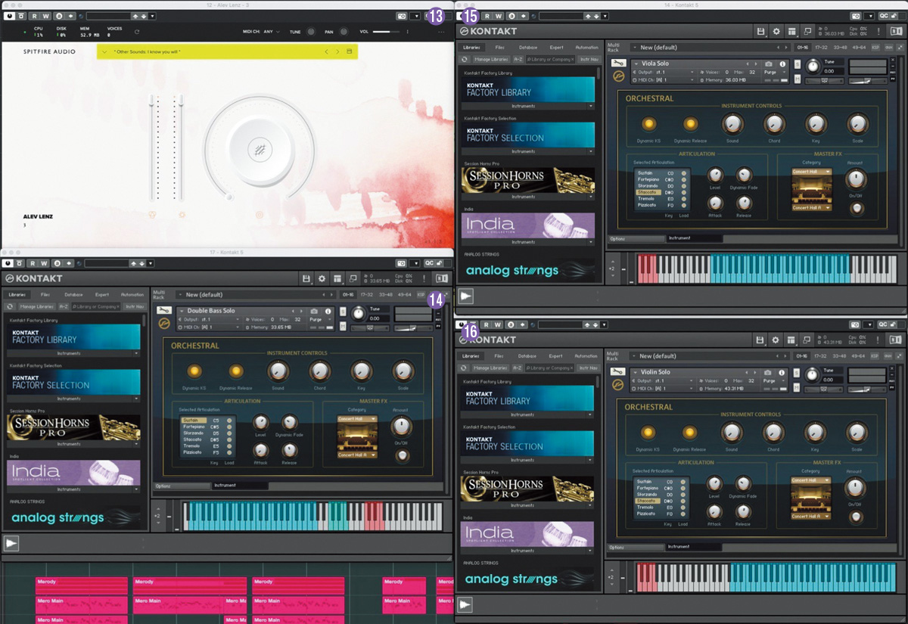
Task: Click plugin snapshot camera icon in Alev Lenz header
Action: (401, 16)
